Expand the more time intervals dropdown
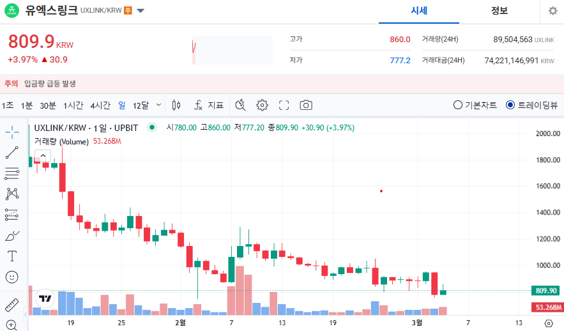 [x=158, y=105]
